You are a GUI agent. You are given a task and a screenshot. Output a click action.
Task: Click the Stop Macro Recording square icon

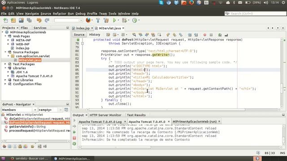click(211, 35)
